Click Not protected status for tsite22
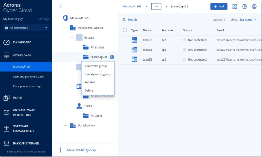 click(197, 50)
